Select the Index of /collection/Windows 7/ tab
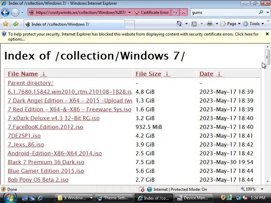The height and width of the screenshot is (203, 271). (x=74, y=24)
